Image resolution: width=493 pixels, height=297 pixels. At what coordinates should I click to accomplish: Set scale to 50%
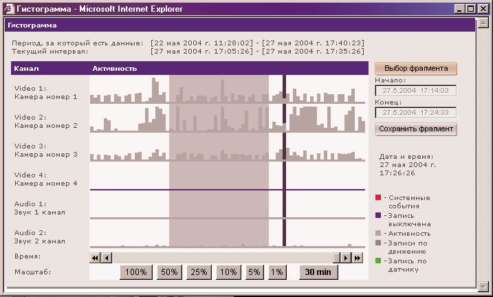[x=169, y=272]
